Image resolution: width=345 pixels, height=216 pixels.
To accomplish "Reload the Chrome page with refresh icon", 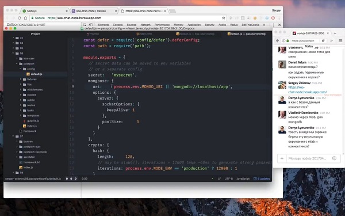I will [20, 18].
